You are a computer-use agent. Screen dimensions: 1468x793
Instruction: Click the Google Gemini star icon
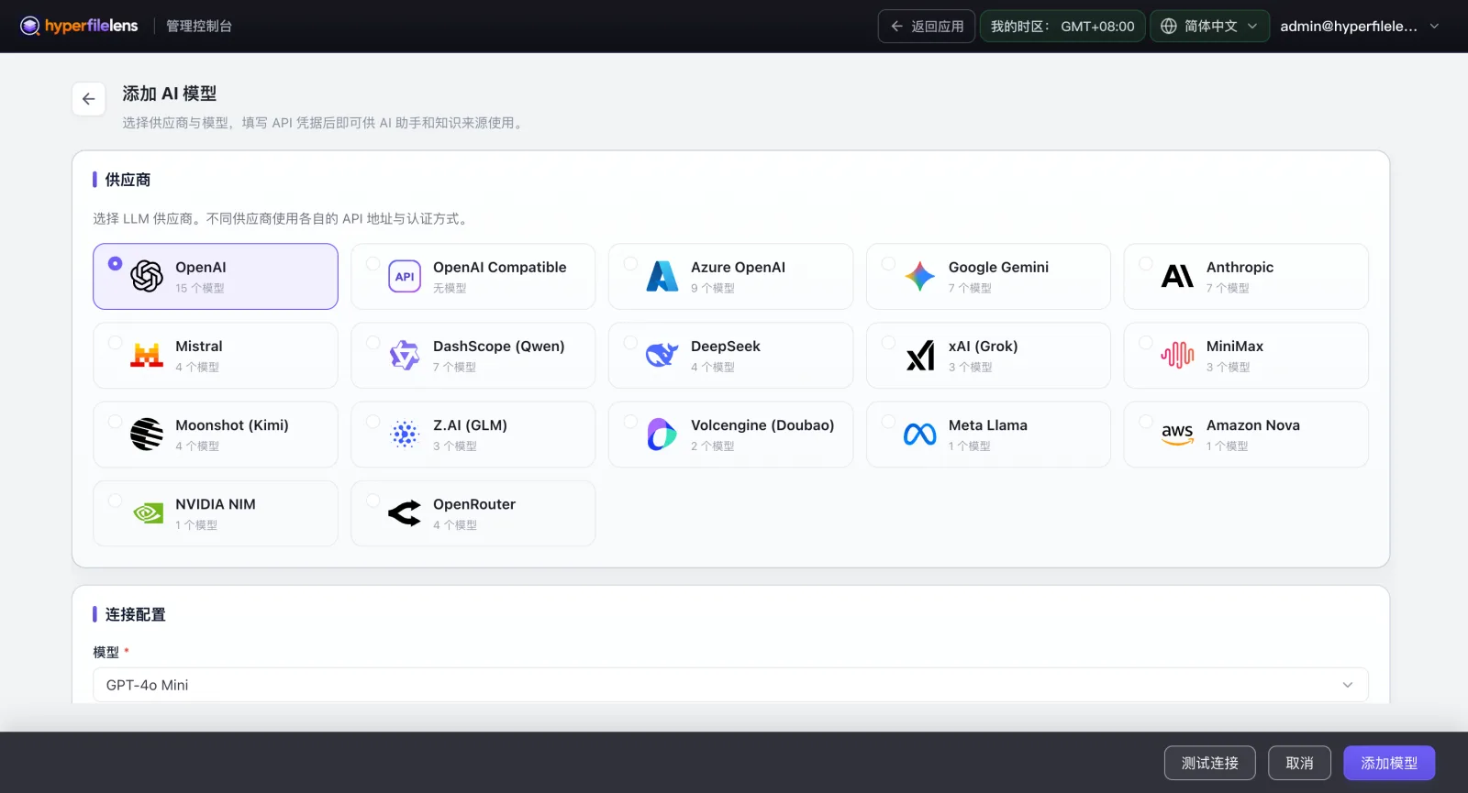tap(920, 276)
